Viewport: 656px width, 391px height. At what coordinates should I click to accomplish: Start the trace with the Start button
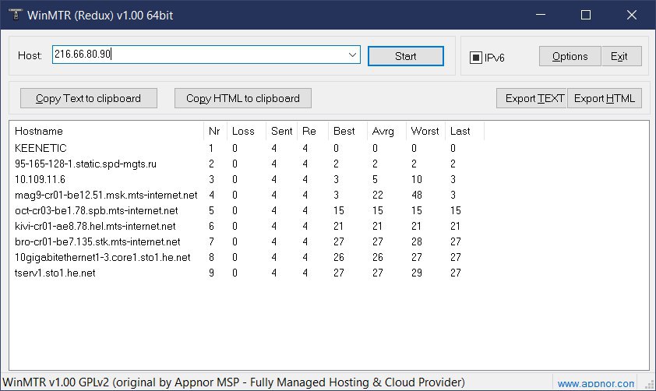(405, 56)
